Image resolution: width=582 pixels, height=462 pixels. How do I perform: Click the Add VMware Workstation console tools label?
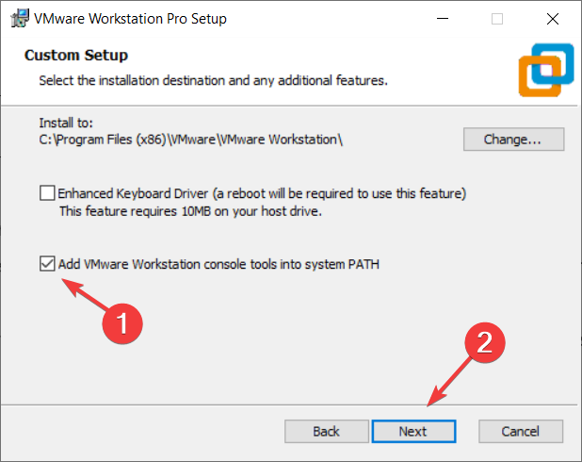(x=218, y=264)
